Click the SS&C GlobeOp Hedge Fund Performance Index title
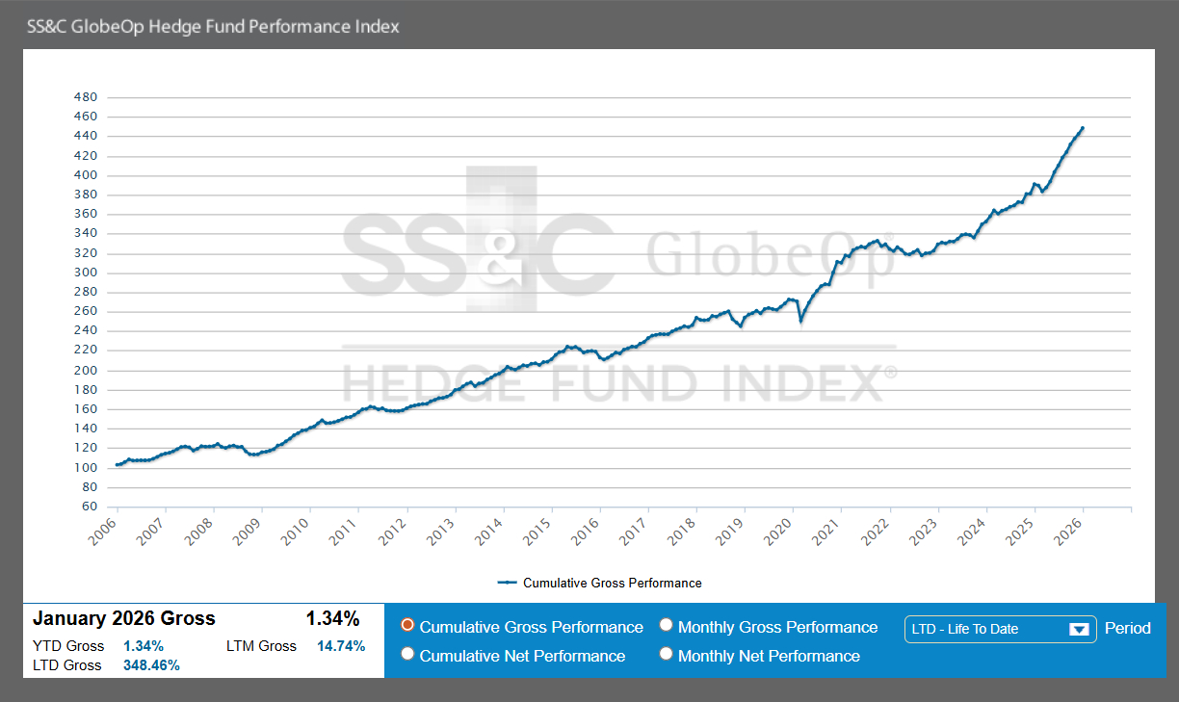This screenshot has height=702, width=1179. pyautogui.click(x=213, y=26)
